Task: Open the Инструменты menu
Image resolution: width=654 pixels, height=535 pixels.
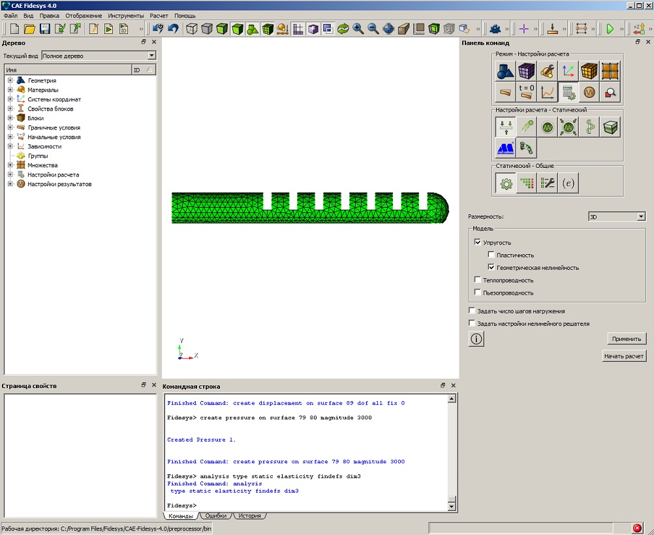Action: click(125, 16)
